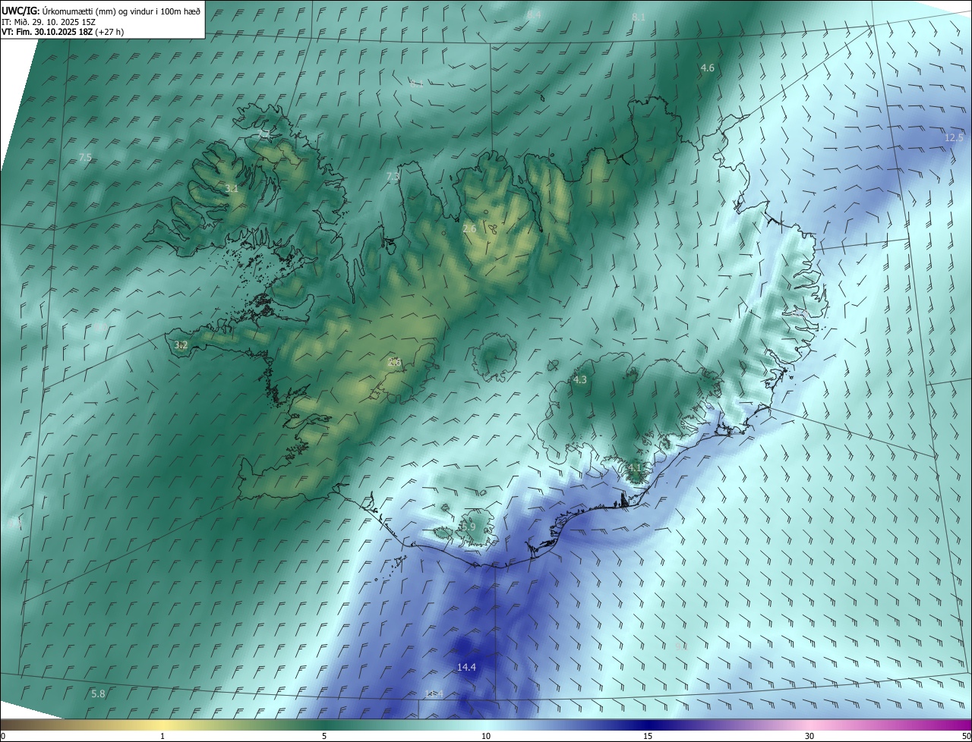This screenshot has height=742, width=972.
Task: Click the 30 tick on the color scale
Action: 809,736
